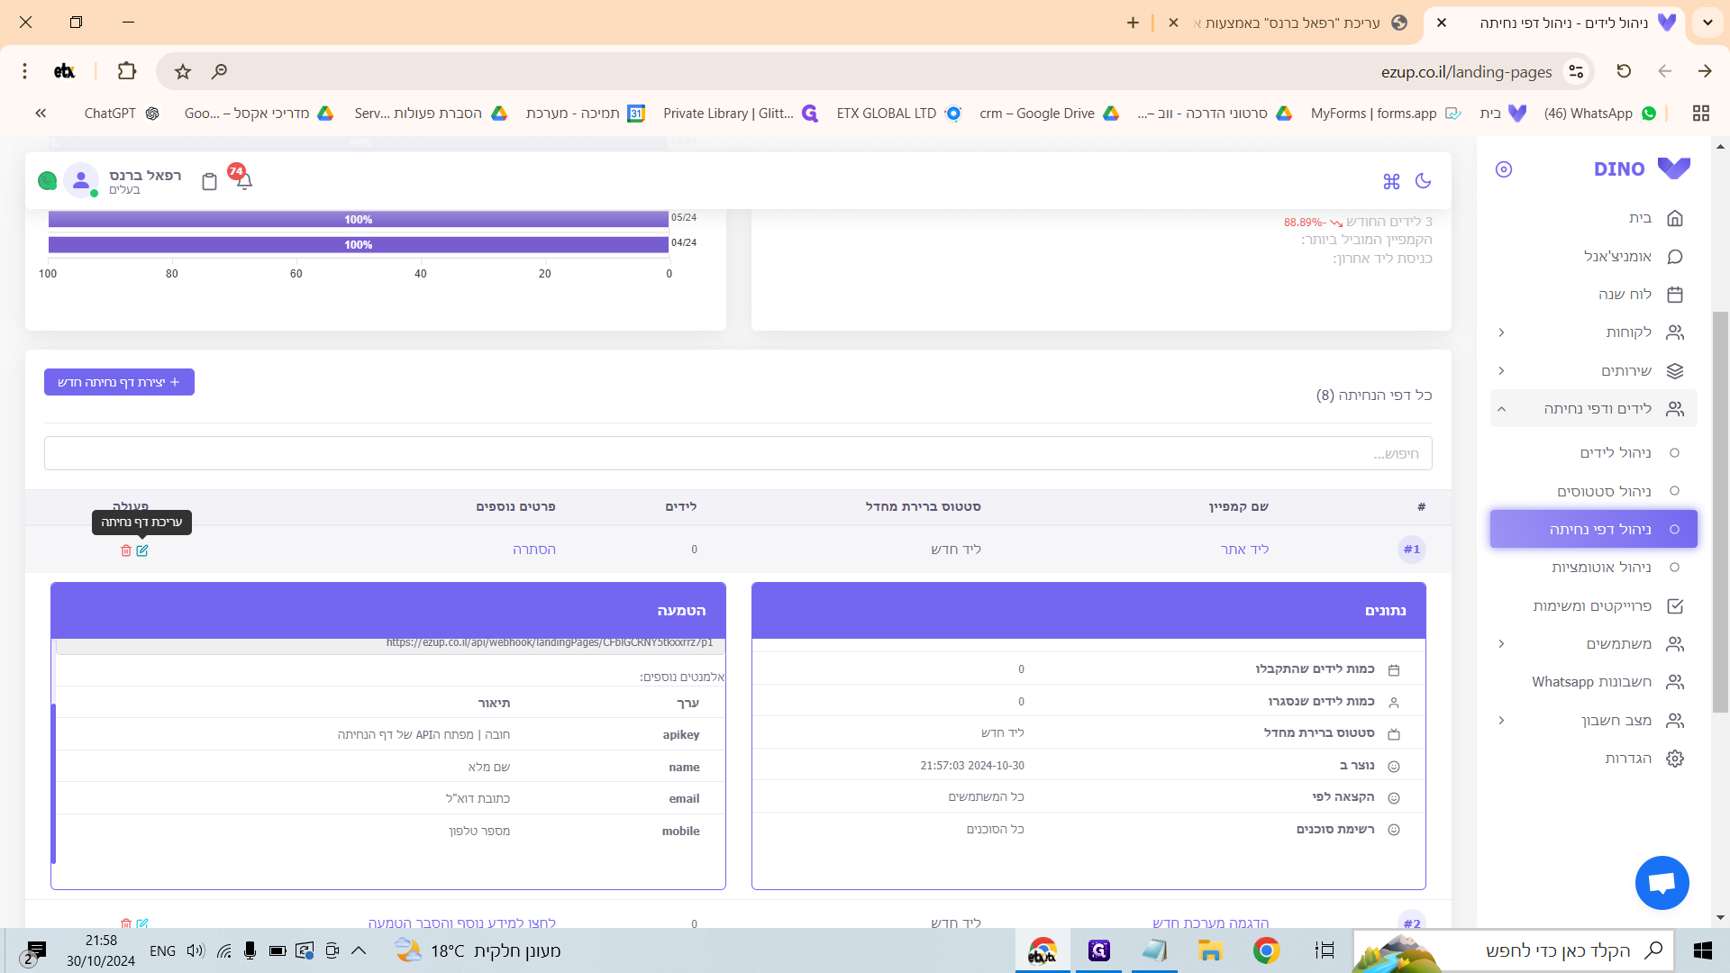
Task: Click the webhook URL field in הטמעה
Action: [390, 644]
